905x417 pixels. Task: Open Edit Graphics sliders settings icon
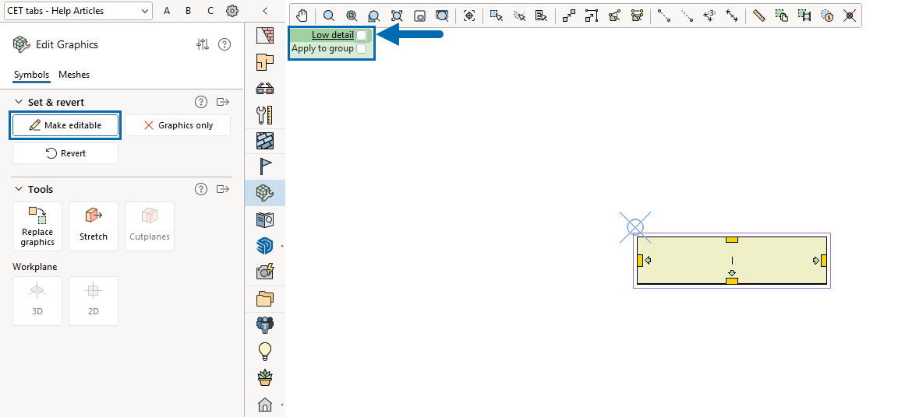202,44
